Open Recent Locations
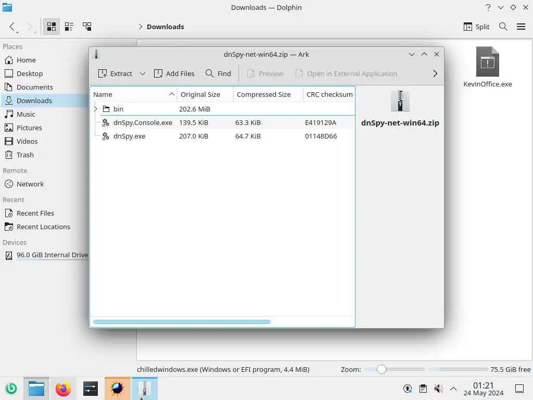This screenshot has height=400, width=533. pyautogui.click(x=44, y=227)
